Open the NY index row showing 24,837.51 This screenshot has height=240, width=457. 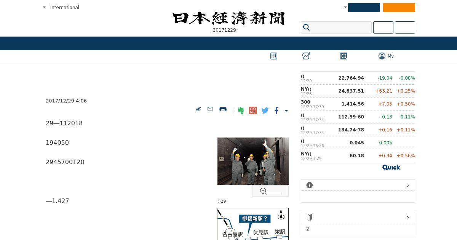coord(358,91)
